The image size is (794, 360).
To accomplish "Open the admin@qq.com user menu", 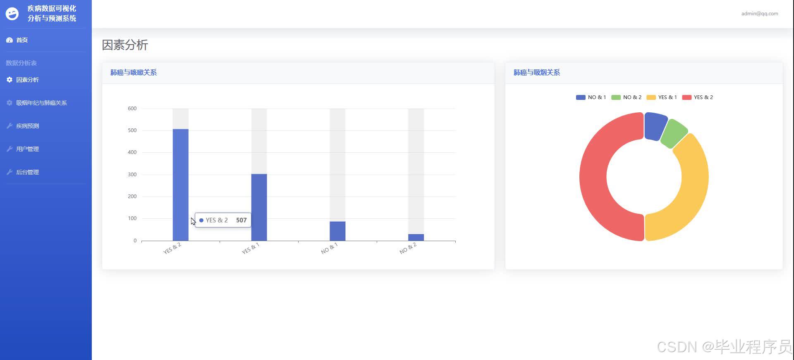I will pos(760,14).
